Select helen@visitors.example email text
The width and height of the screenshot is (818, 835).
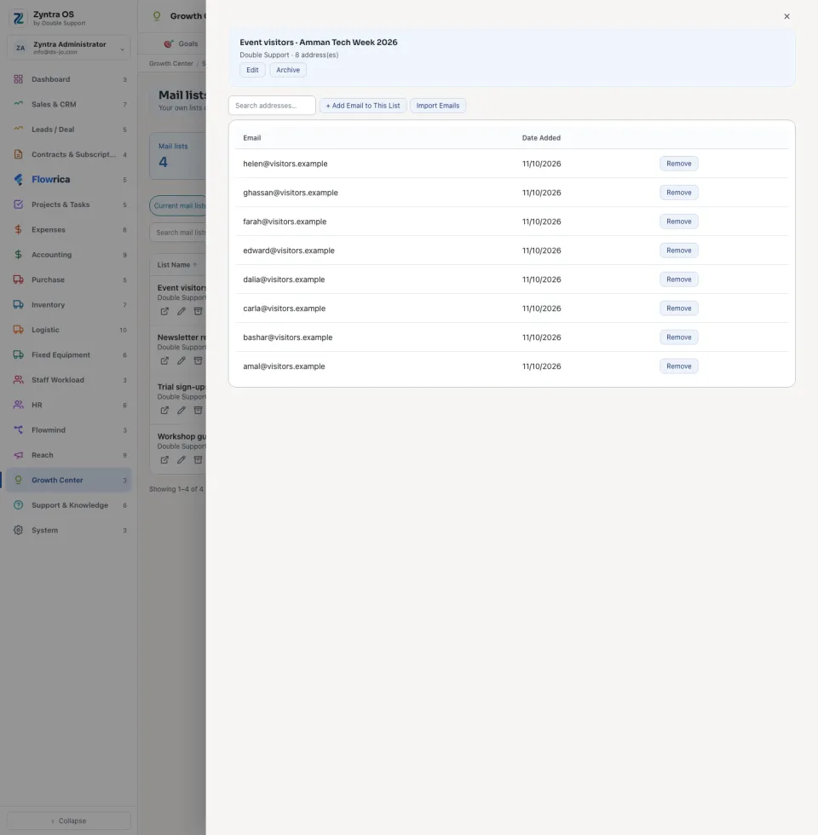click(x=285, y=164)
